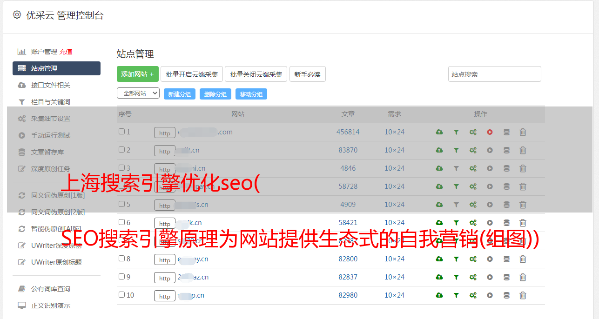The height and width of the screenshot is (319, 599).
Task: Click the 删除分组 button
Action: click(215, 94)
